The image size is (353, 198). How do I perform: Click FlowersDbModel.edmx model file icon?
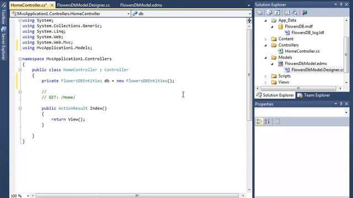point(281,64)
